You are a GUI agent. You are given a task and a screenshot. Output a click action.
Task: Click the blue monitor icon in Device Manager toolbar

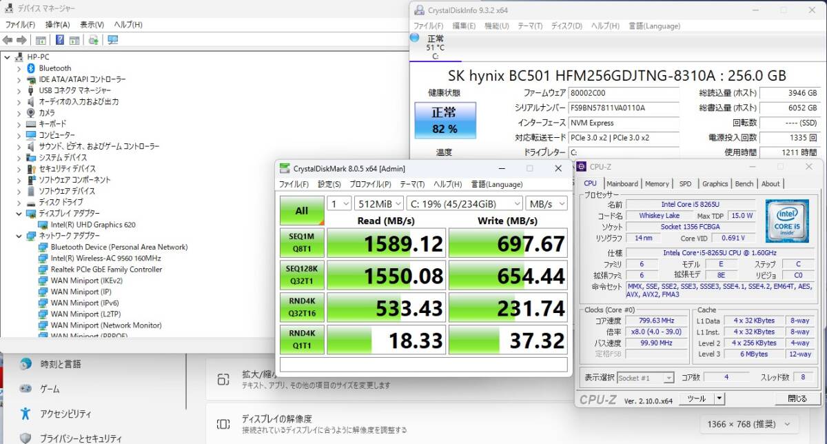point(112,40)
